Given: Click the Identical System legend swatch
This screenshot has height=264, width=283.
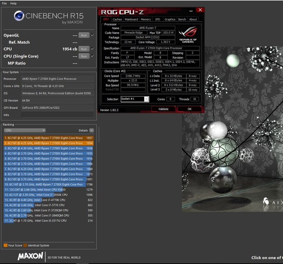Looking at the screenshot, I should (25, 245).
